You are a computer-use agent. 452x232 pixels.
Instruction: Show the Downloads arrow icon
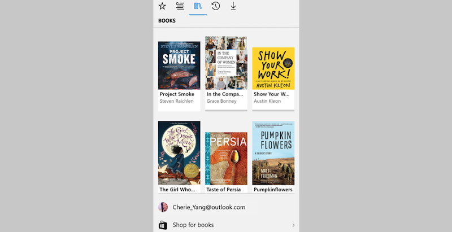pos(233,6)
